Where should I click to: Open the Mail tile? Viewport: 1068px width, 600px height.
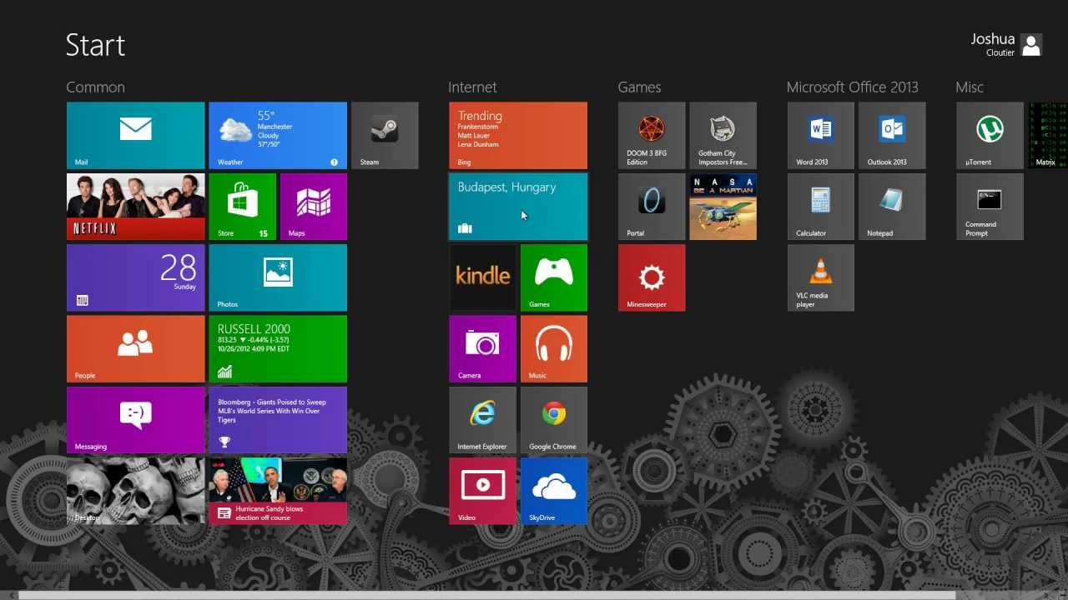tap(135, 136)
